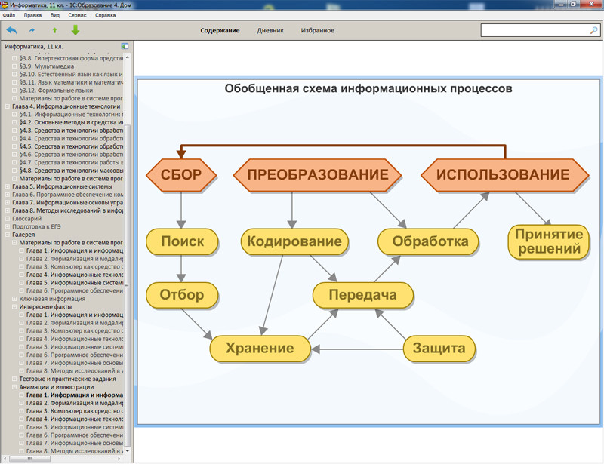Click the tree's vertical scrollbar up arrow
The image size is (604, 464).
point(128,57)
